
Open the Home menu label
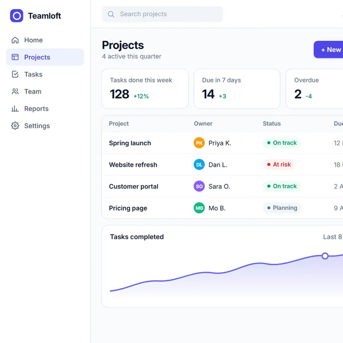(x=33, y=40)
